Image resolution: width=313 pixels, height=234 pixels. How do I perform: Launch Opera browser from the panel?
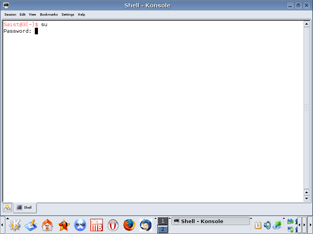point(113,225)
